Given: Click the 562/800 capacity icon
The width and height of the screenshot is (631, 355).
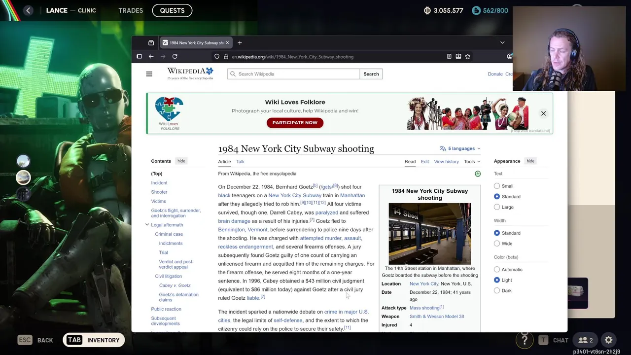Looking at the screenshot, I should click(x=476, y=10).
